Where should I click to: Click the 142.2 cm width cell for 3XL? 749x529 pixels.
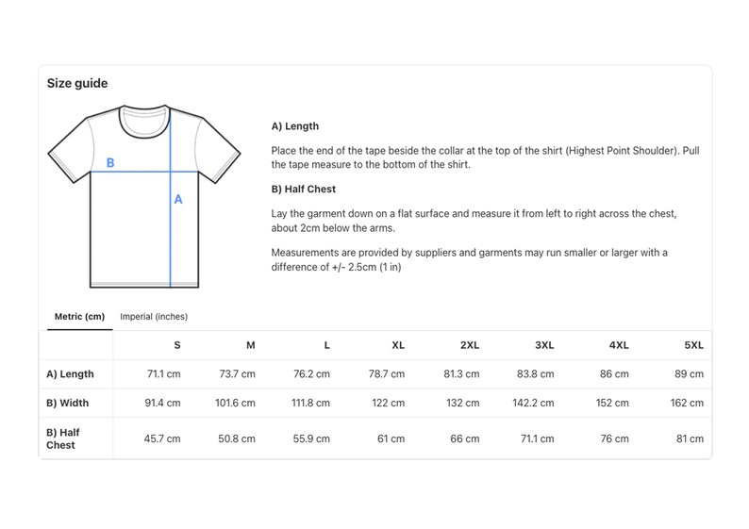coord(533,403)
